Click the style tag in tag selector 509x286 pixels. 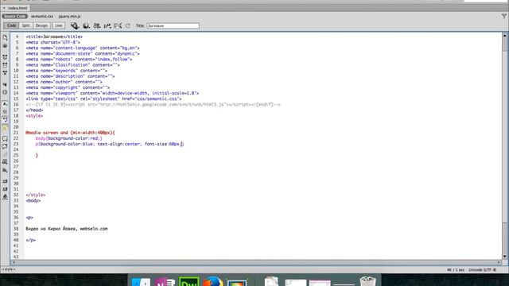click(x=9, y=269)
